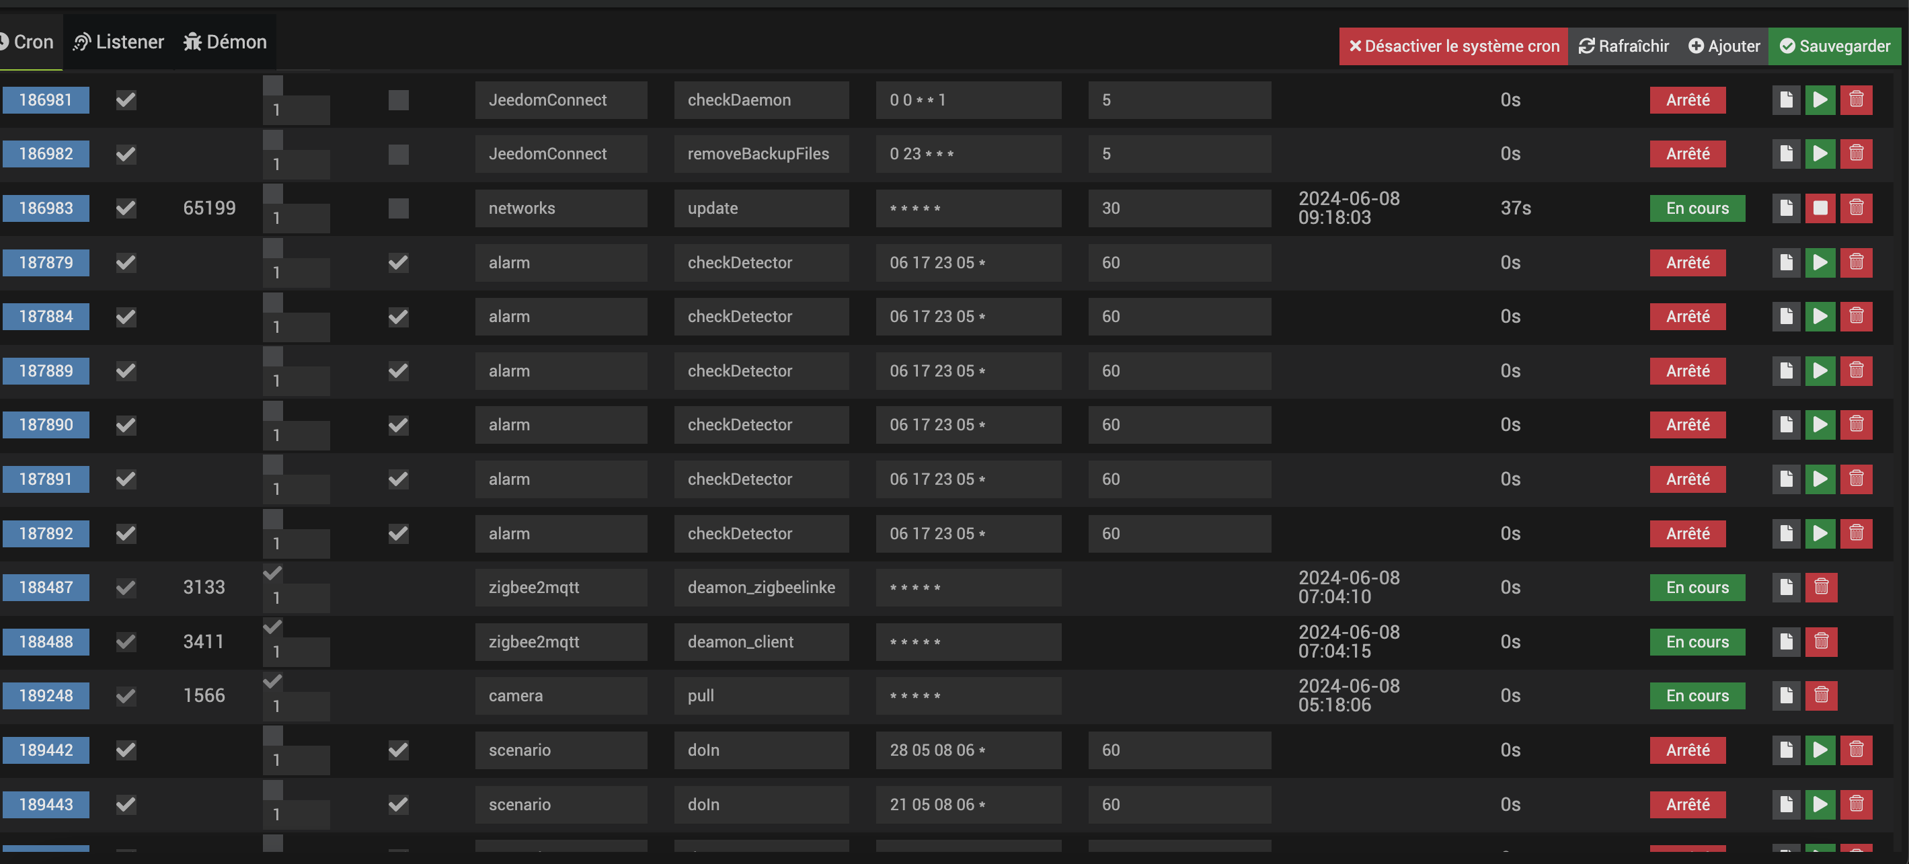Image resolution: width=1909 pixels, height=864 pixels.
Task: Click the 186983 cron ID badge
Action: coord(46,208)
